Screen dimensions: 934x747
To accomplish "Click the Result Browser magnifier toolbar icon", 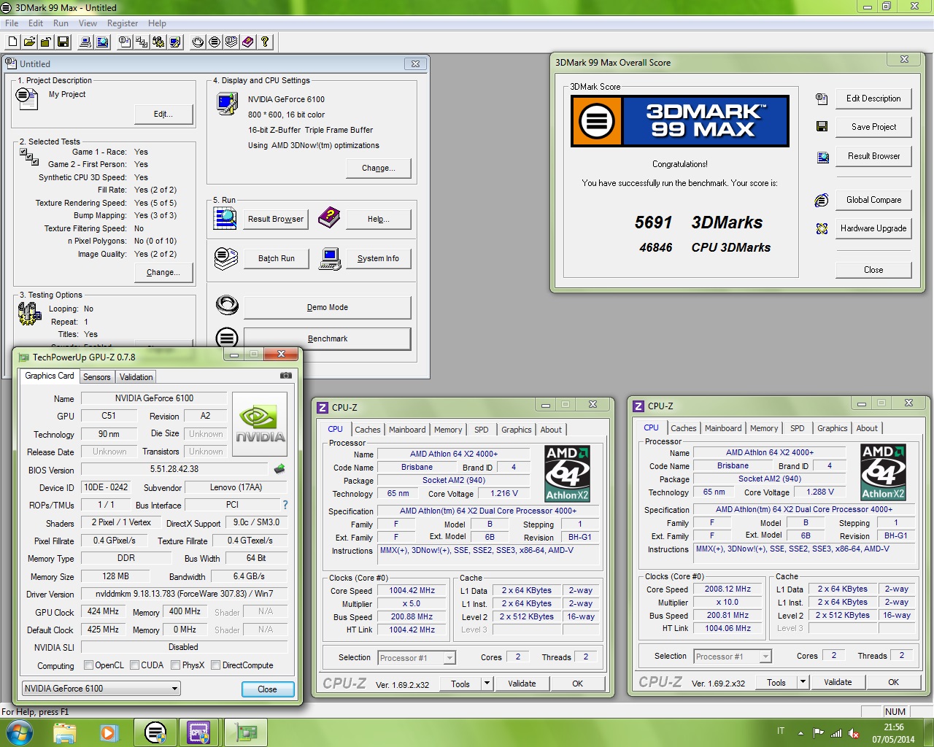I will pyautogui.click(x=102, y=42).
